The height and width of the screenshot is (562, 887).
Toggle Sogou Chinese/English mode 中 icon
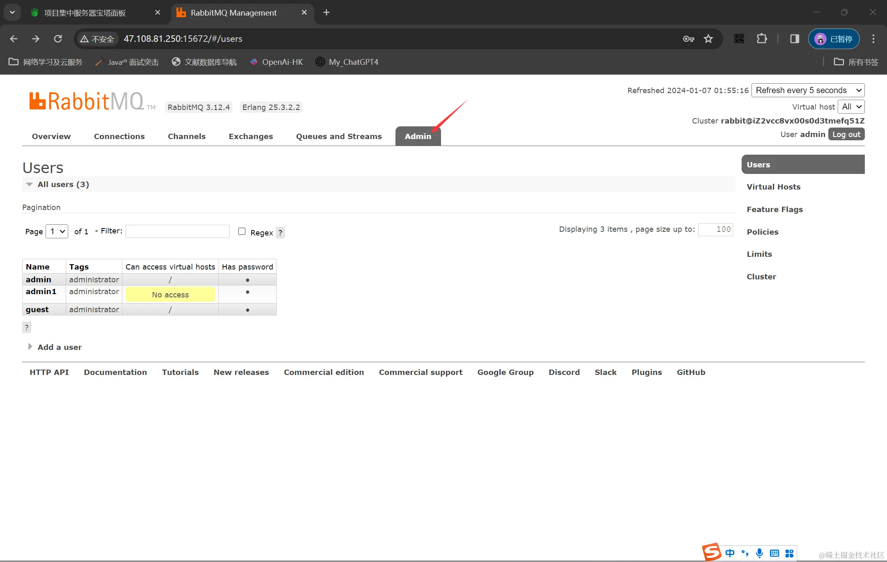(x=730, y=553)
